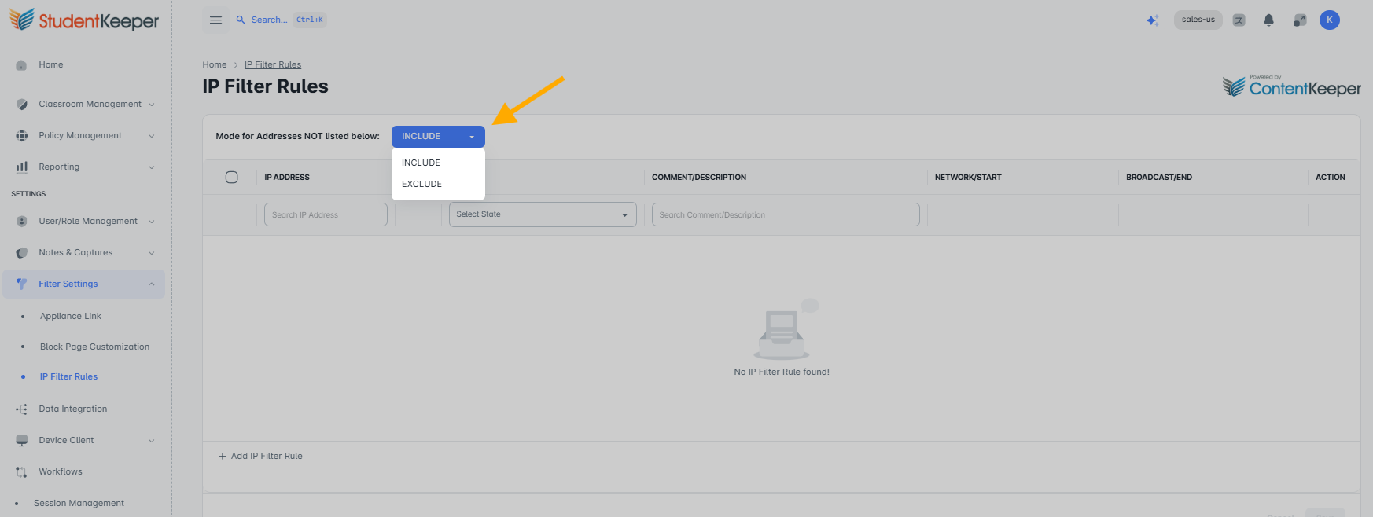This screenshot has height=517, width=1373.
Task: Click the Home sidebar icon
Action: click(x=21, y=65)
